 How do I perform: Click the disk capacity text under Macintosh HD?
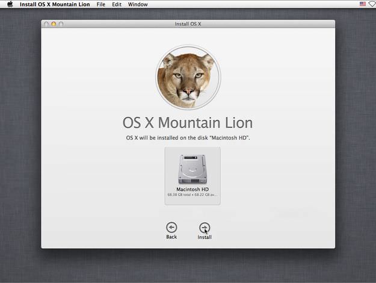click(x=193, y=194)
